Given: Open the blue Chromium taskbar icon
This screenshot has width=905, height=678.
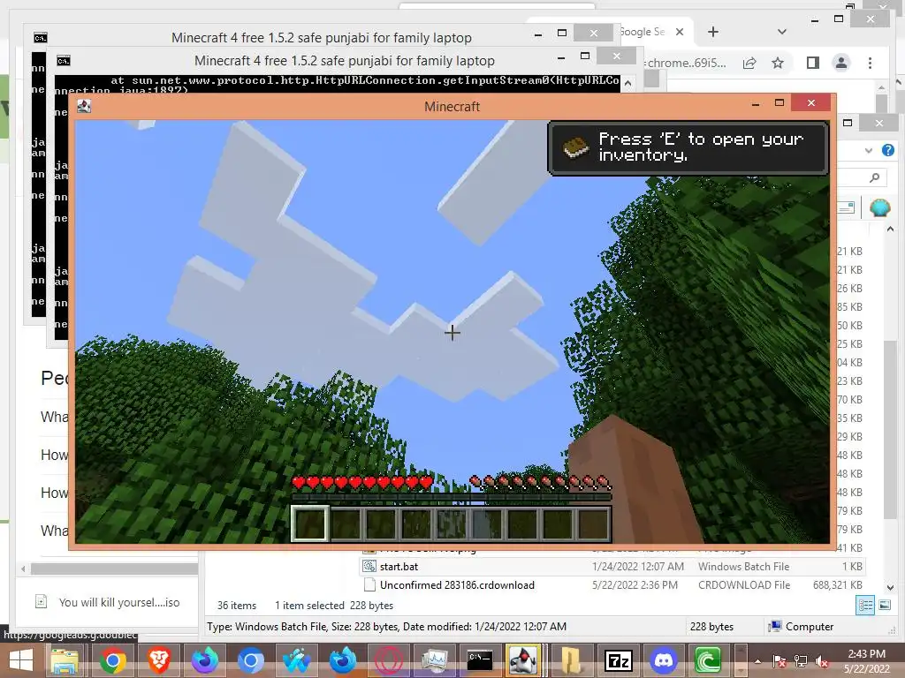Looking at the screenshot, I should 250,660.
